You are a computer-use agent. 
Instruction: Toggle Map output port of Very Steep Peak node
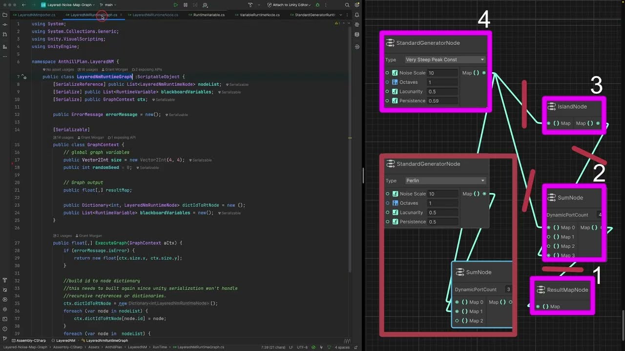coord(484,73)
